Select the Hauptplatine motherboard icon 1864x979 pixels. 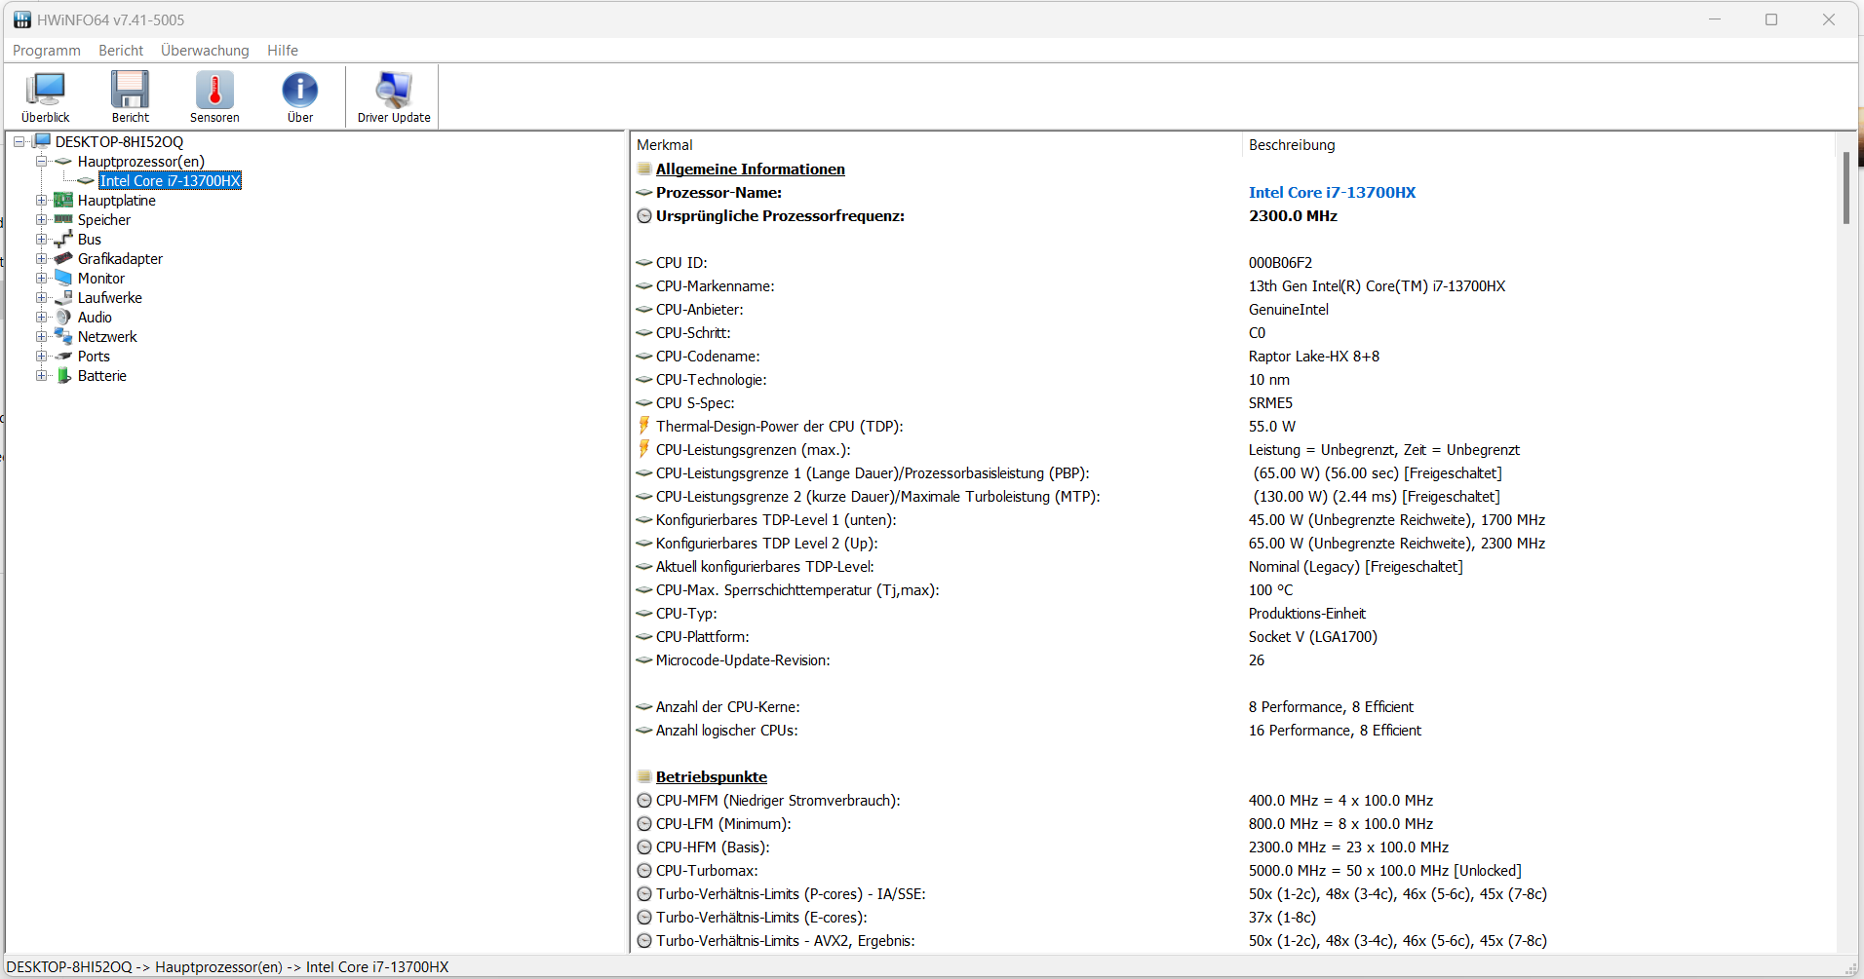click(x=63, y=201)
